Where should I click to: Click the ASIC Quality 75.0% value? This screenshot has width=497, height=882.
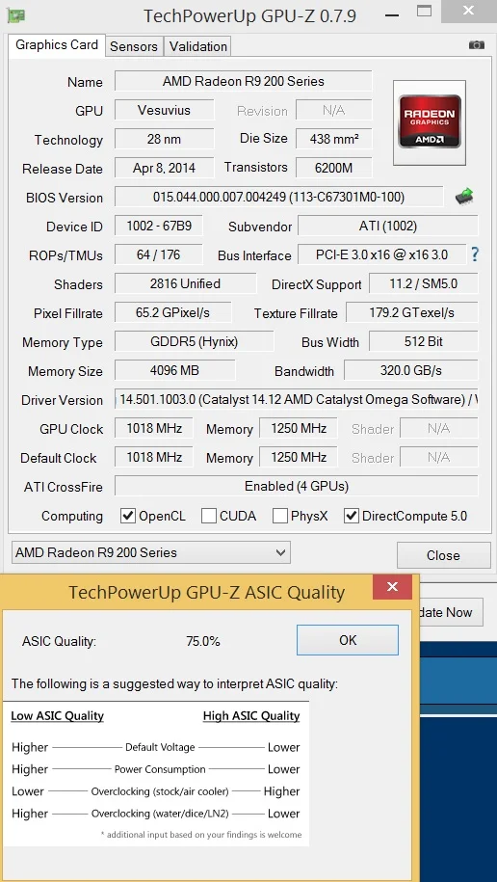(203, 641)
